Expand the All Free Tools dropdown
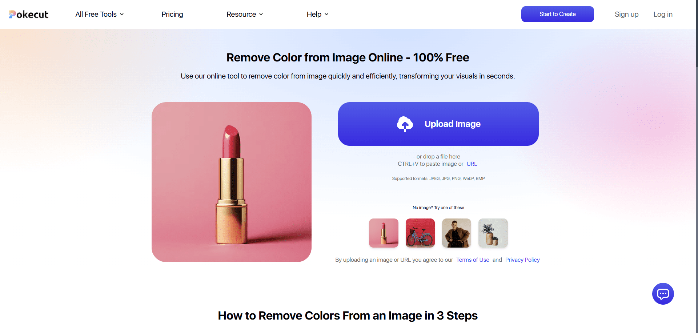The width and height of the screenshot is (698, 333). tap(99, 14)
